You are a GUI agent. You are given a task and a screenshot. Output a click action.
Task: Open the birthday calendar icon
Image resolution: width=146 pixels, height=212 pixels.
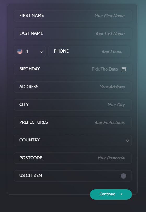point(124,69)
